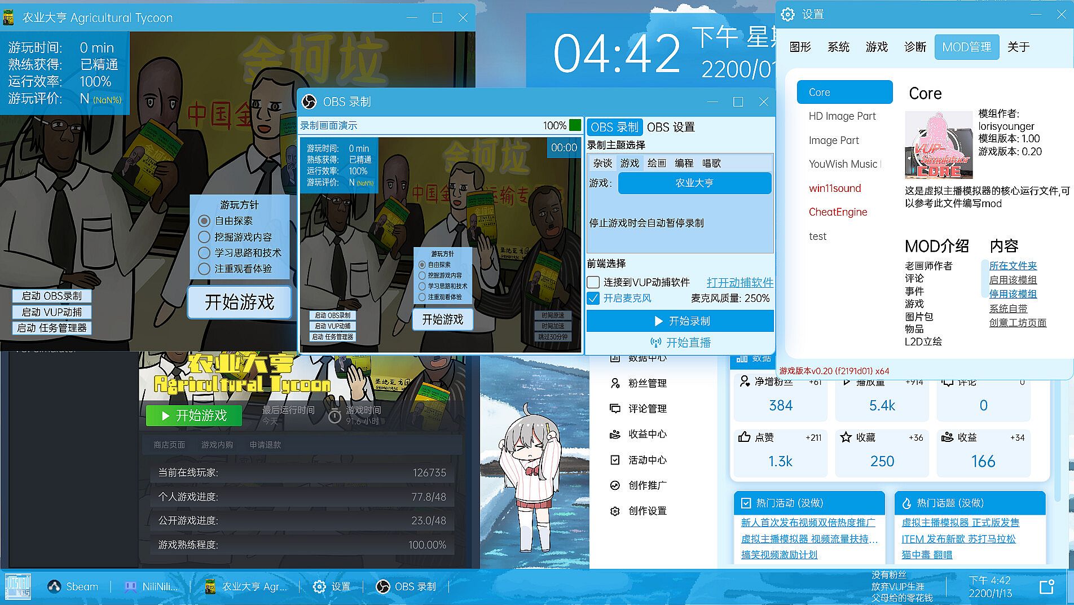Click 启动 任务管理器 in the Agricultural Tycoon window

tap(51, 328)
